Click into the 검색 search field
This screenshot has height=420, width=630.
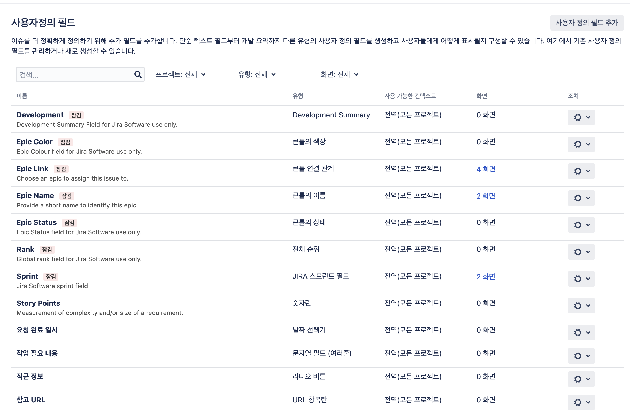75,74
